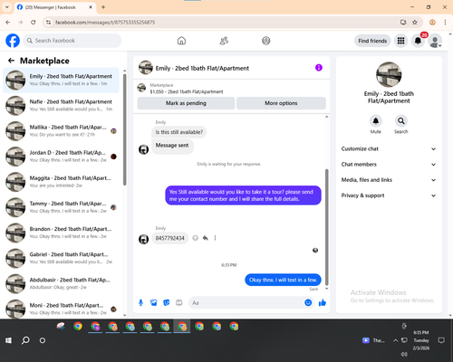Click chat messages scrollbar
Image resolution: width=453 pixels, height=362 pixels.
326,227
